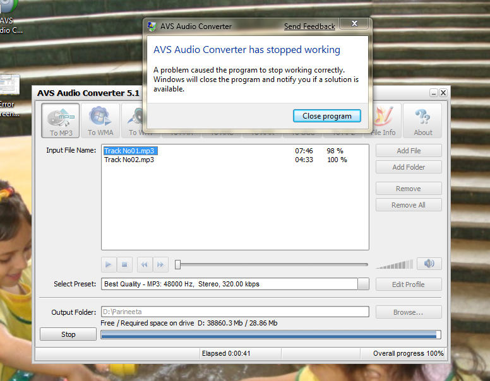Viewport: 490px width, 381px height.
Task: Click the rewind playback button
Action: coord(145,265)
